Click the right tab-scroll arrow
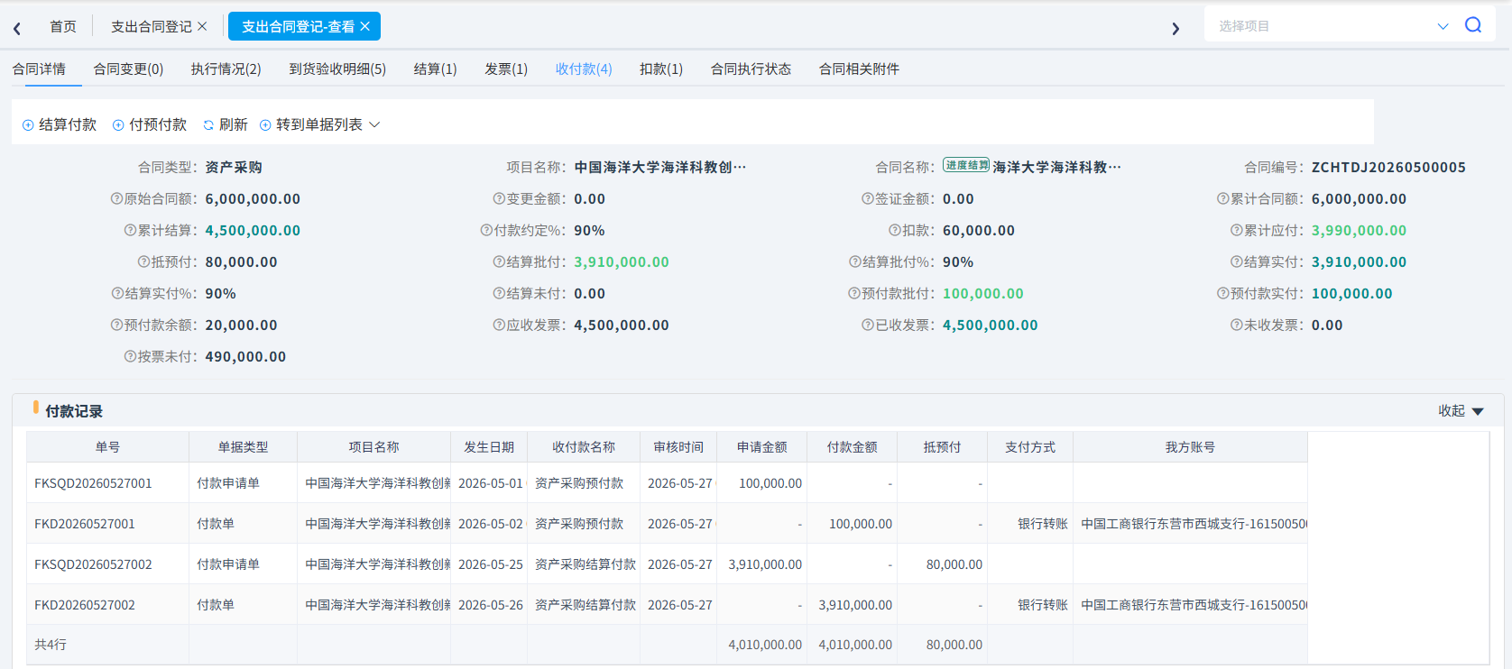This screenshot has width=1512, height=669. click(x=1175, y=28)
